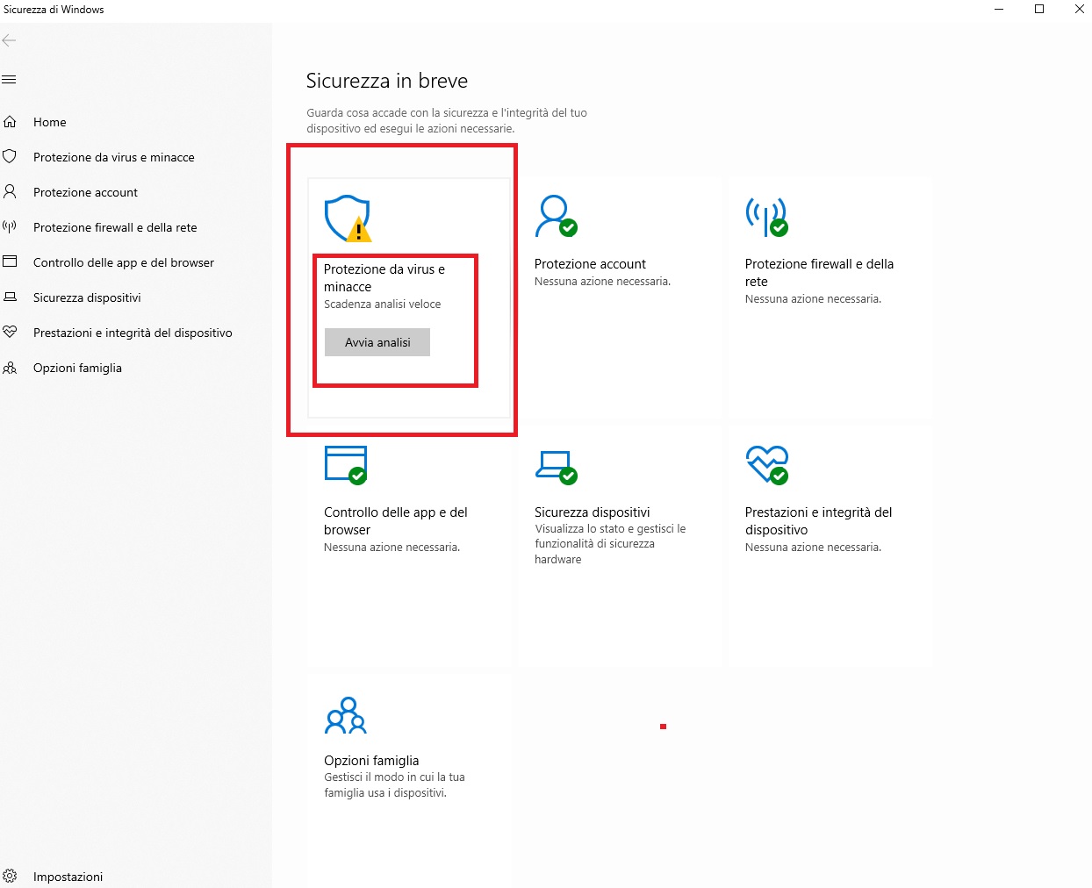Open Opzioni famiglia in sidebar
The height and width of the screenshot is (888, 1092).
77,368
